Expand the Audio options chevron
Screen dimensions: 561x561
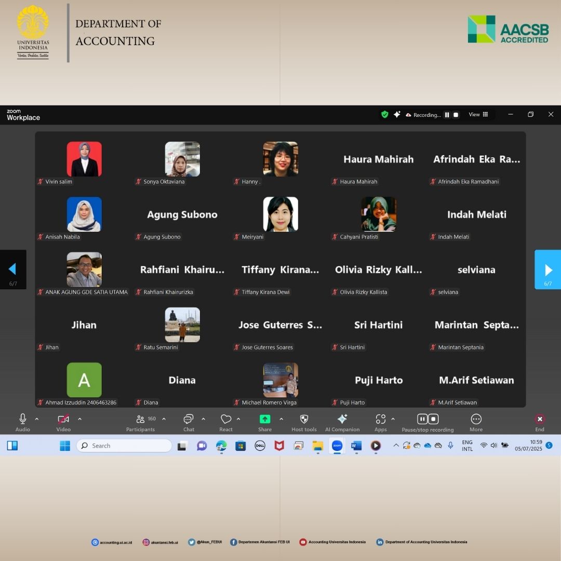[37, 419]
